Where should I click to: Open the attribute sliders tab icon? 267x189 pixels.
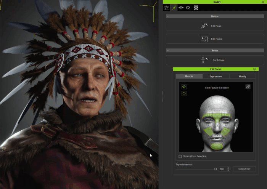click(x=167, y=8)
